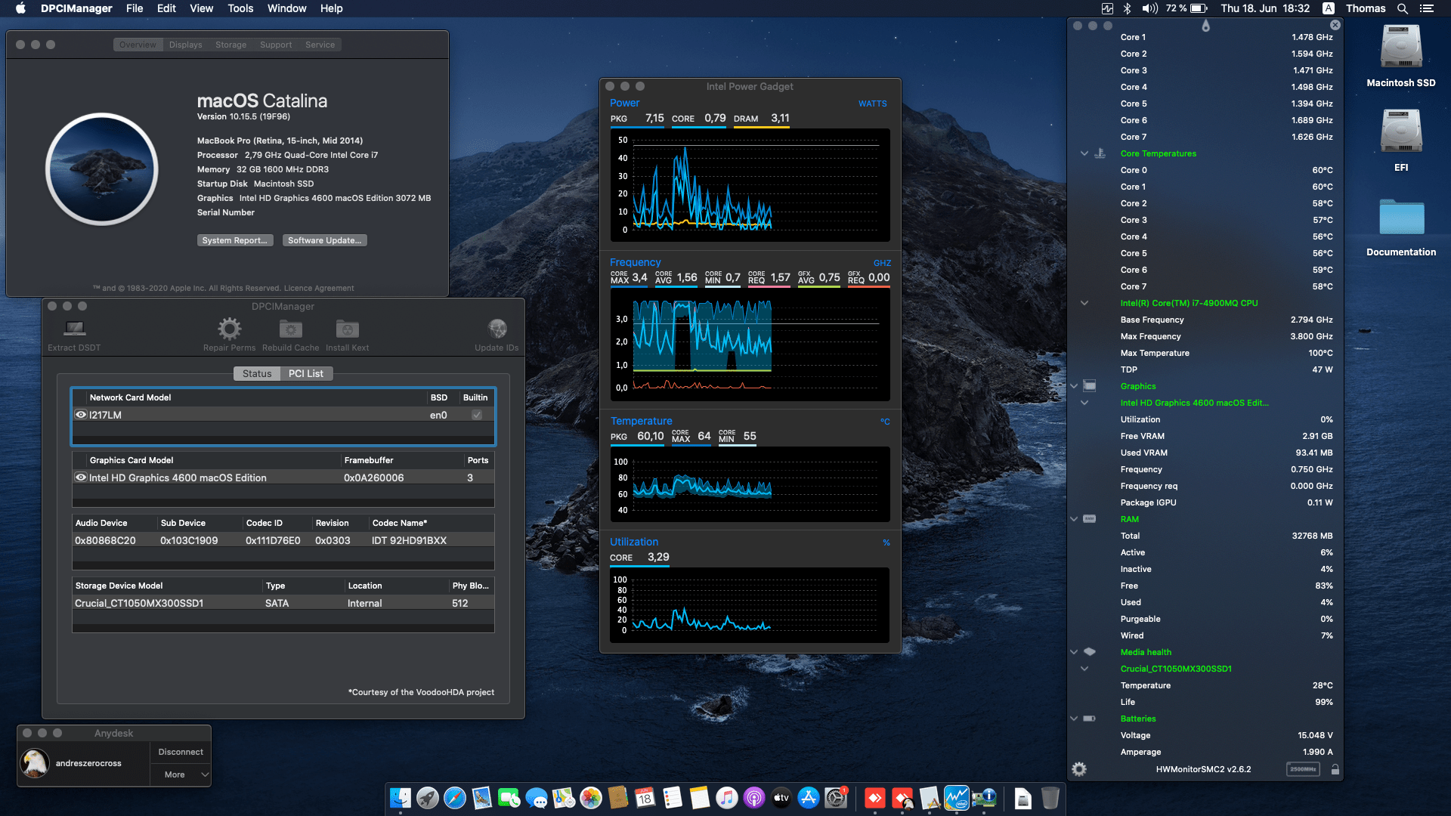The image size is (1451, 816).
Task: Click the System Report button
Action: pos(234,240)
